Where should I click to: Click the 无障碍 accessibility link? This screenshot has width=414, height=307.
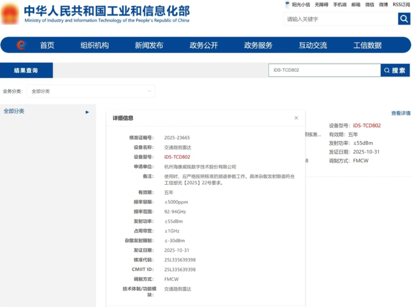tap(321, 4)
